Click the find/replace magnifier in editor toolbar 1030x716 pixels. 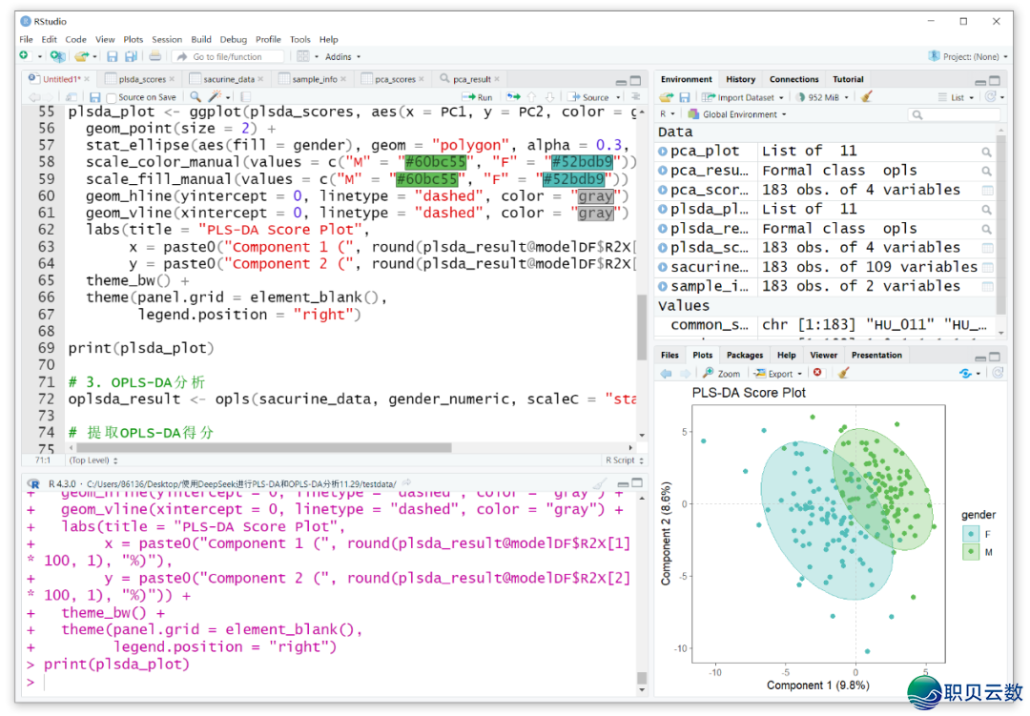tap(196, 97)
